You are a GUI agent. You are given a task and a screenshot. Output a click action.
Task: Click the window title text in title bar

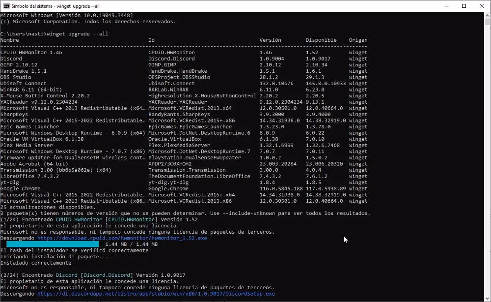coord(57,6)
